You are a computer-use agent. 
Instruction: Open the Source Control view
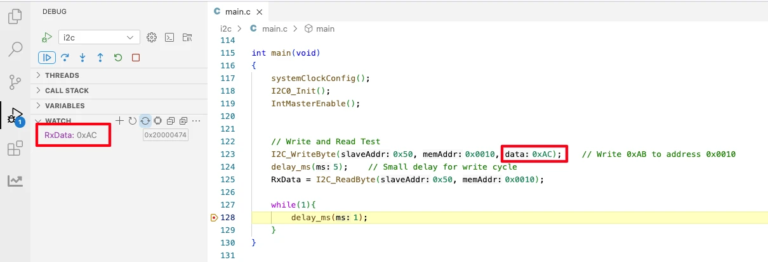point(15,82)
